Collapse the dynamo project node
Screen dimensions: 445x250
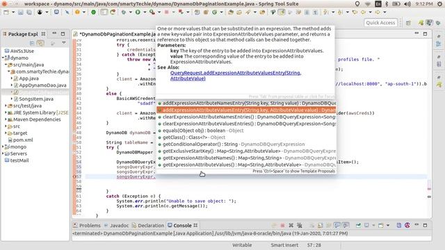3,58
